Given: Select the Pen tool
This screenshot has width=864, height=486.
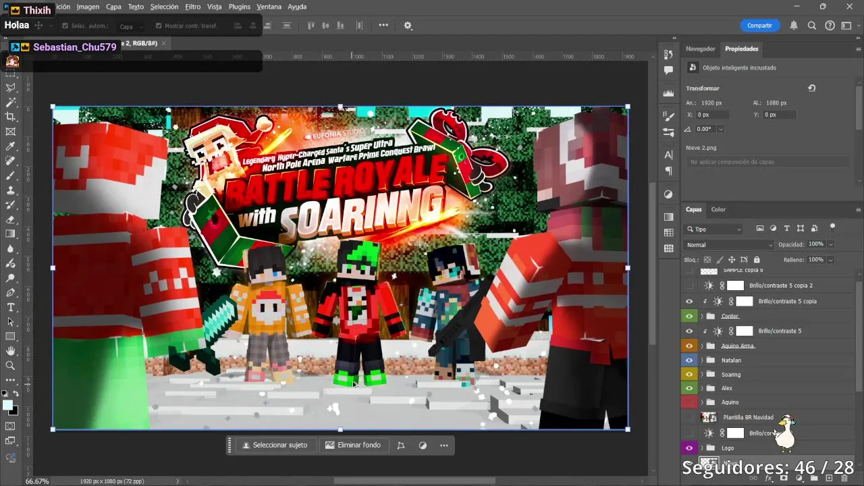Looking at the screenshot, I should click(11, 292).
